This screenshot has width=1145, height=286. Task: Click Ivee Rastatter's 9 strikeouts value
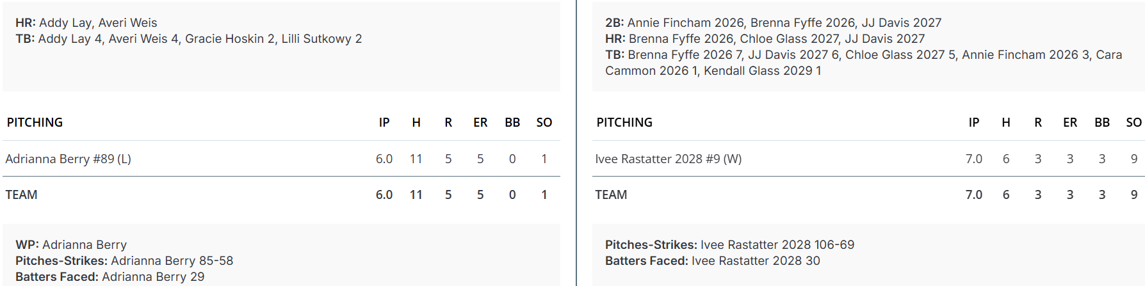(x=1134, y=159)
